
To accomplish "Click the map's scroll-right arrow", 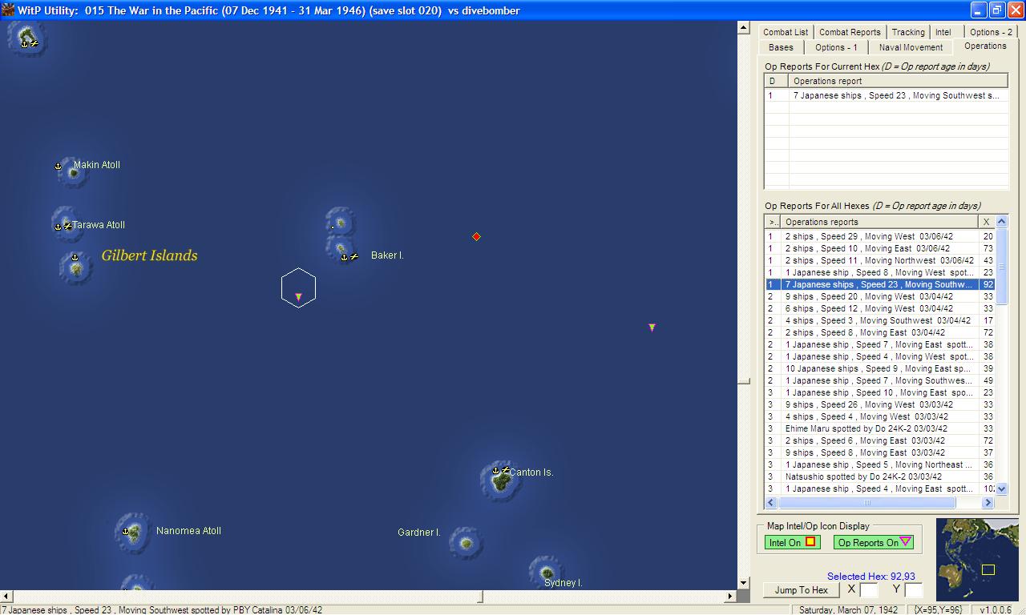I will point(731,596).
